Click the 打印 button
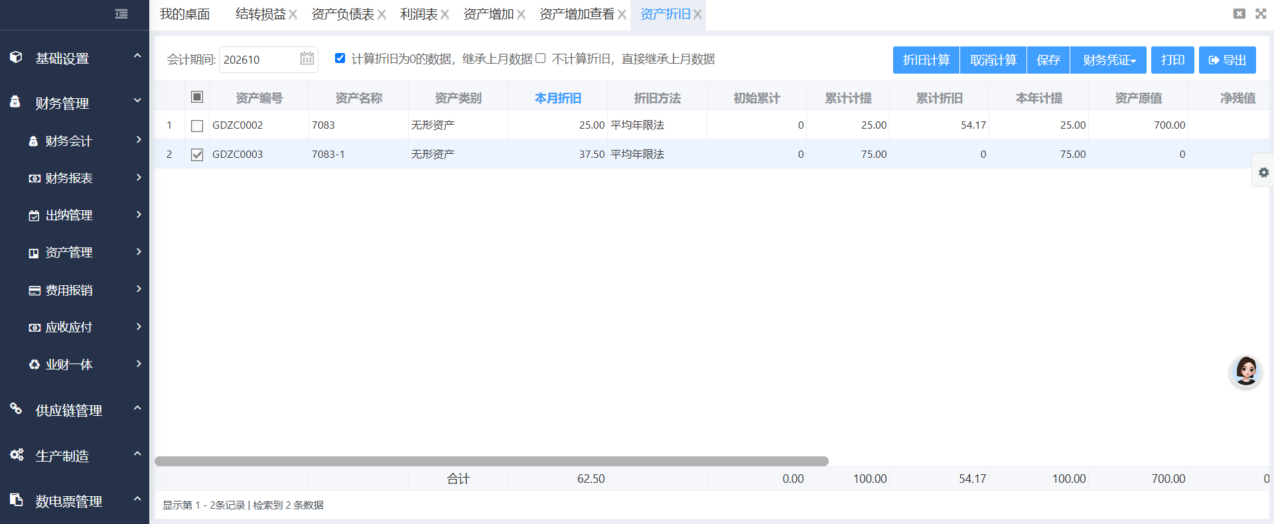The width and height of the screenshot is (1274, 524). coord(1172,60)
